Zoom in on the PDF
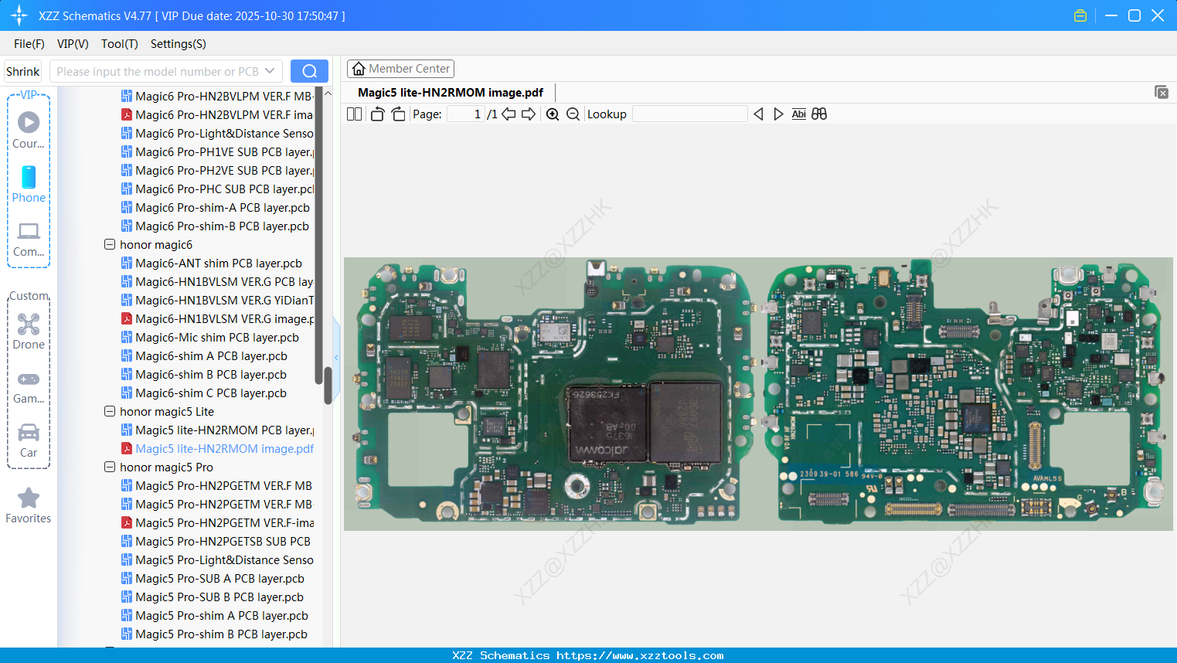Image resolution: width=1177 pixels, height=663 pixels. coord(553,114)
